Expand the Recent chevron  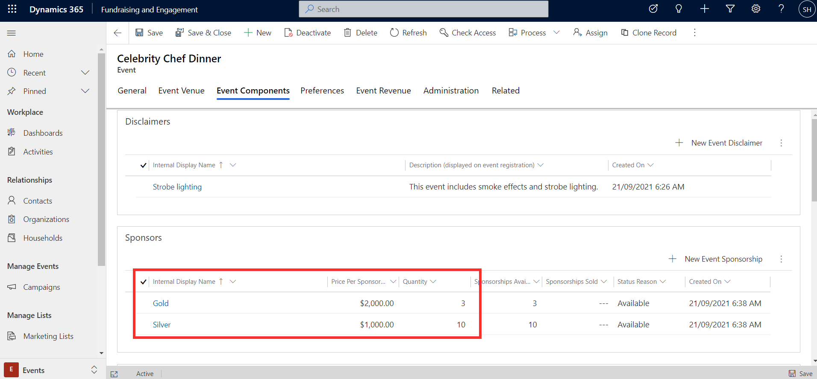(85, 73)
